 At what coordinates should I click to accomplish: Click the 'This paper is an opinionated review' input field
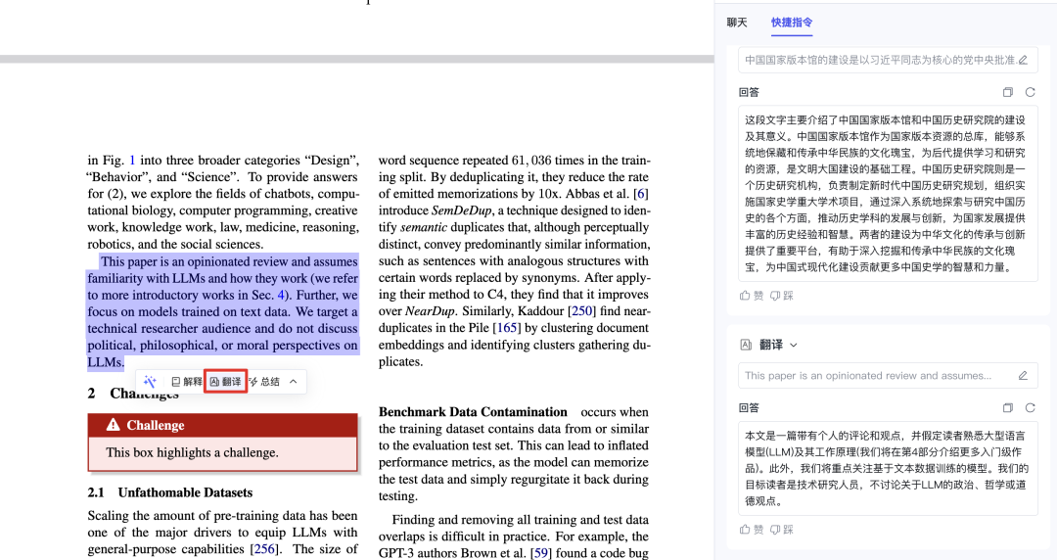pyautogui.click(x=887, y=375)
